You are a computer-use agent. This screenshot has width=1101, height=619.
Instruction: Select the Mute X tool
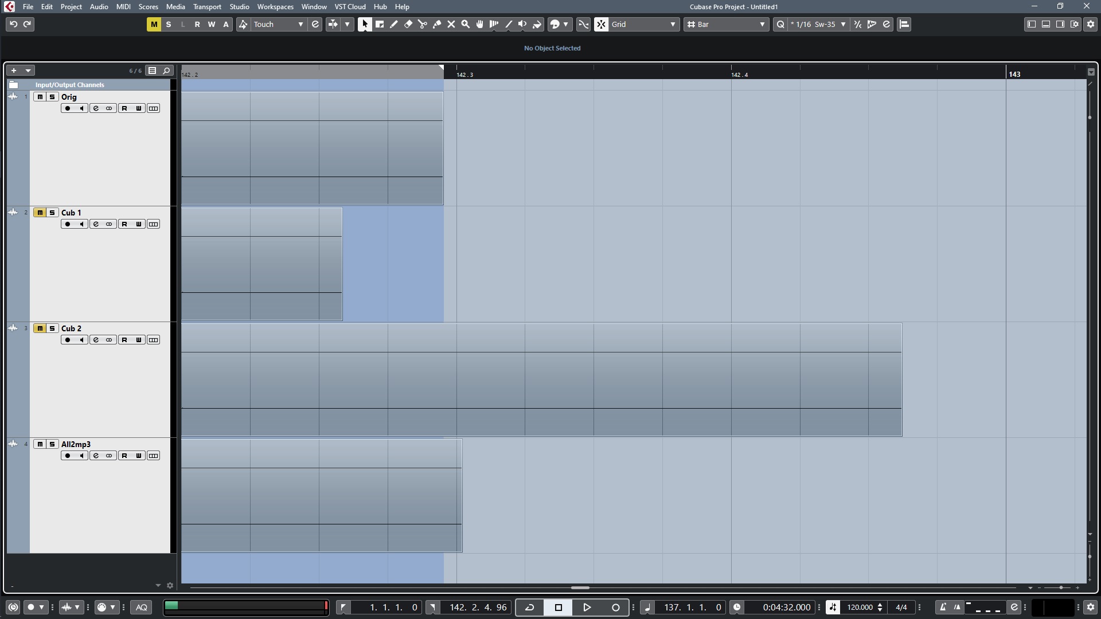(x=451, y=24)
